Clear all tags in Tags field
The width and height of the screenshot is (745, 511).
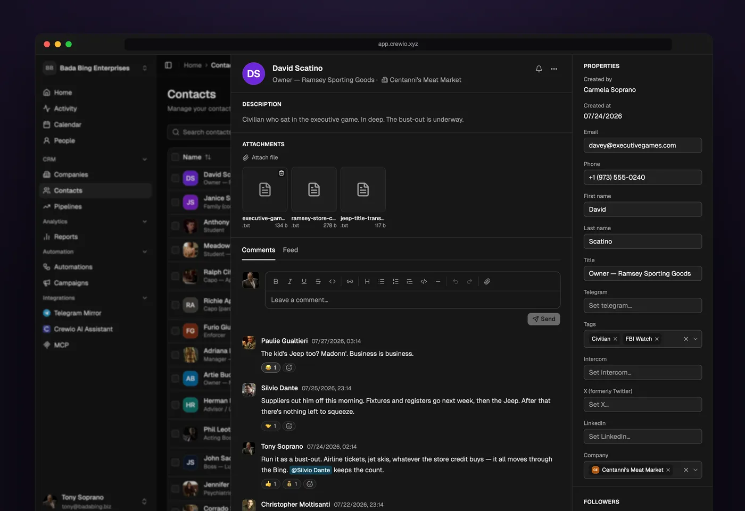pos(686,339)
